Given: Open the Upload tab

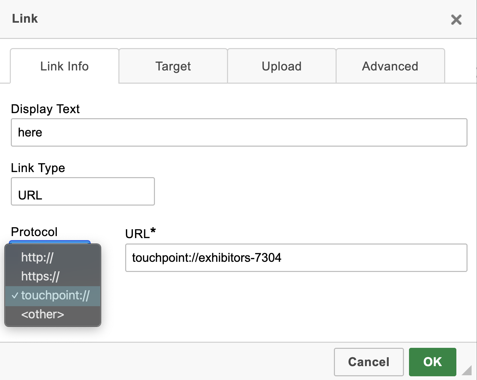Looking at the screenshot, I should point(282,66).
